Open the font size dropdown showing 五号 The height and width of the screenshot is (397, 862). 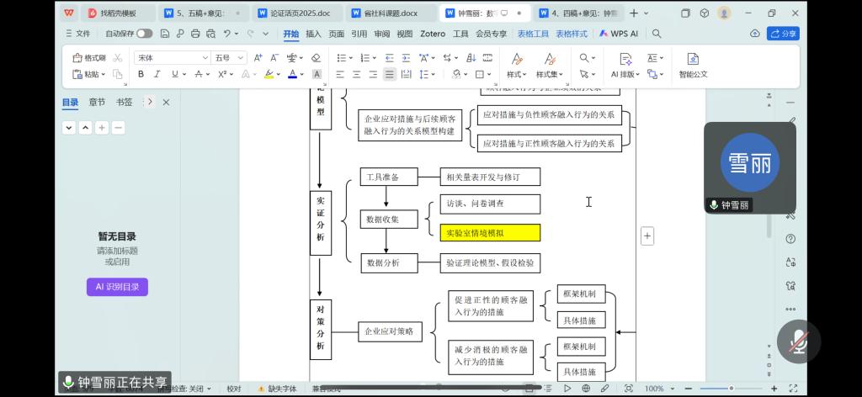[227, 58]
